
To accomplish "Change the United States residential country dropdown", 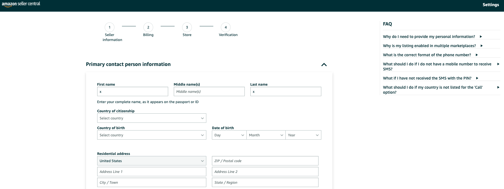I will click(x=151, y=161).
